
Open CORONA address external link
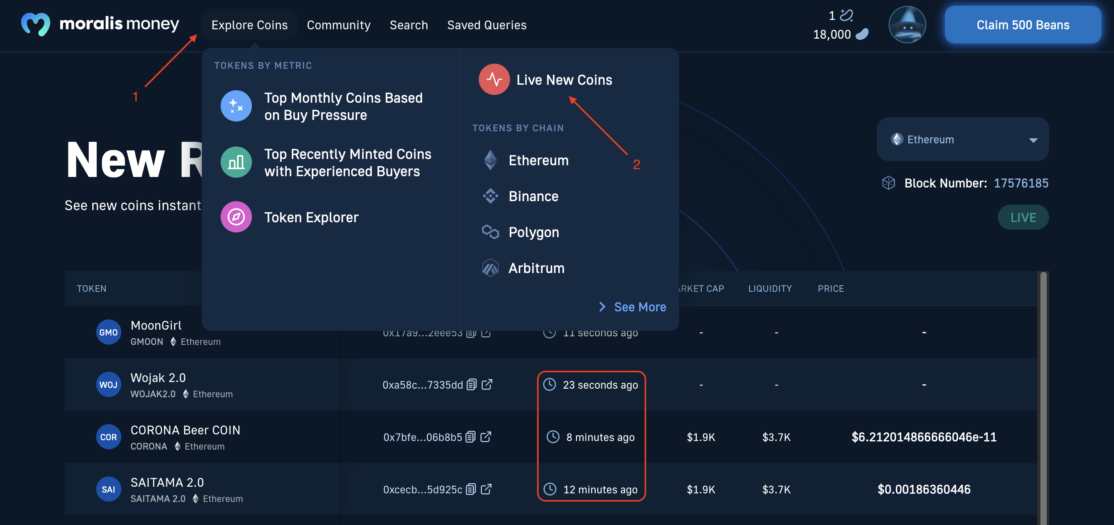pos(486,436)
